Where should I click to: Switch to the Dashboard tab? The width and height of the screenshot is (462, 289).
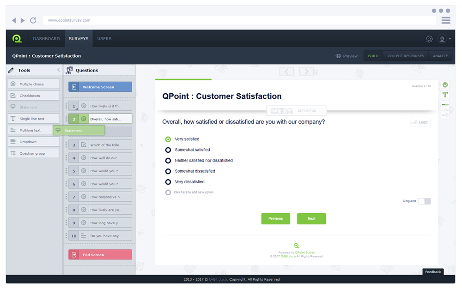(x=46, y=39)
